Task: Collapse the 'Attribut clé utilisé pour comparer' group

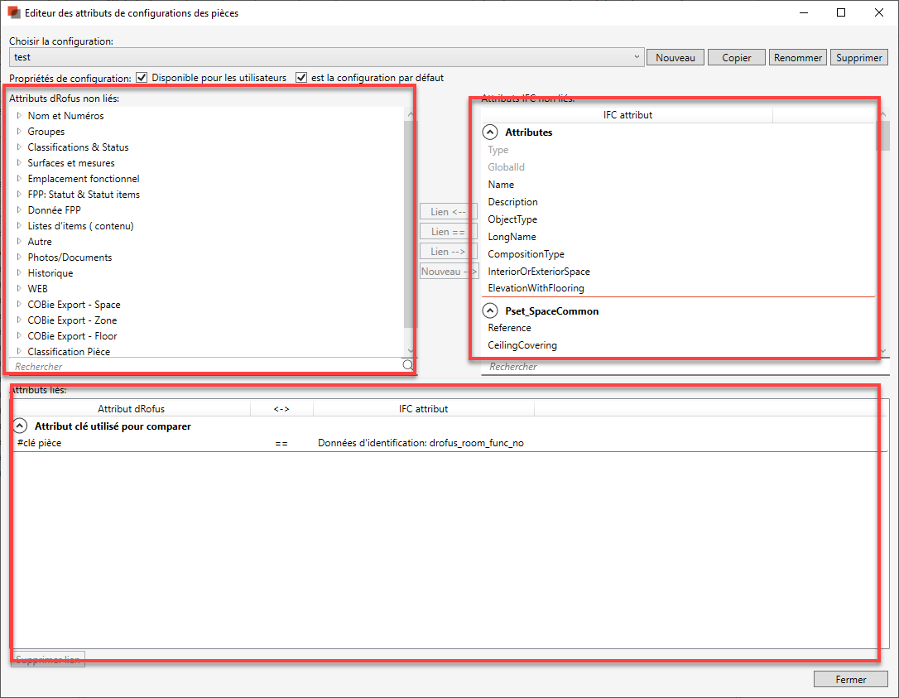Action: (x=21, y=426)
